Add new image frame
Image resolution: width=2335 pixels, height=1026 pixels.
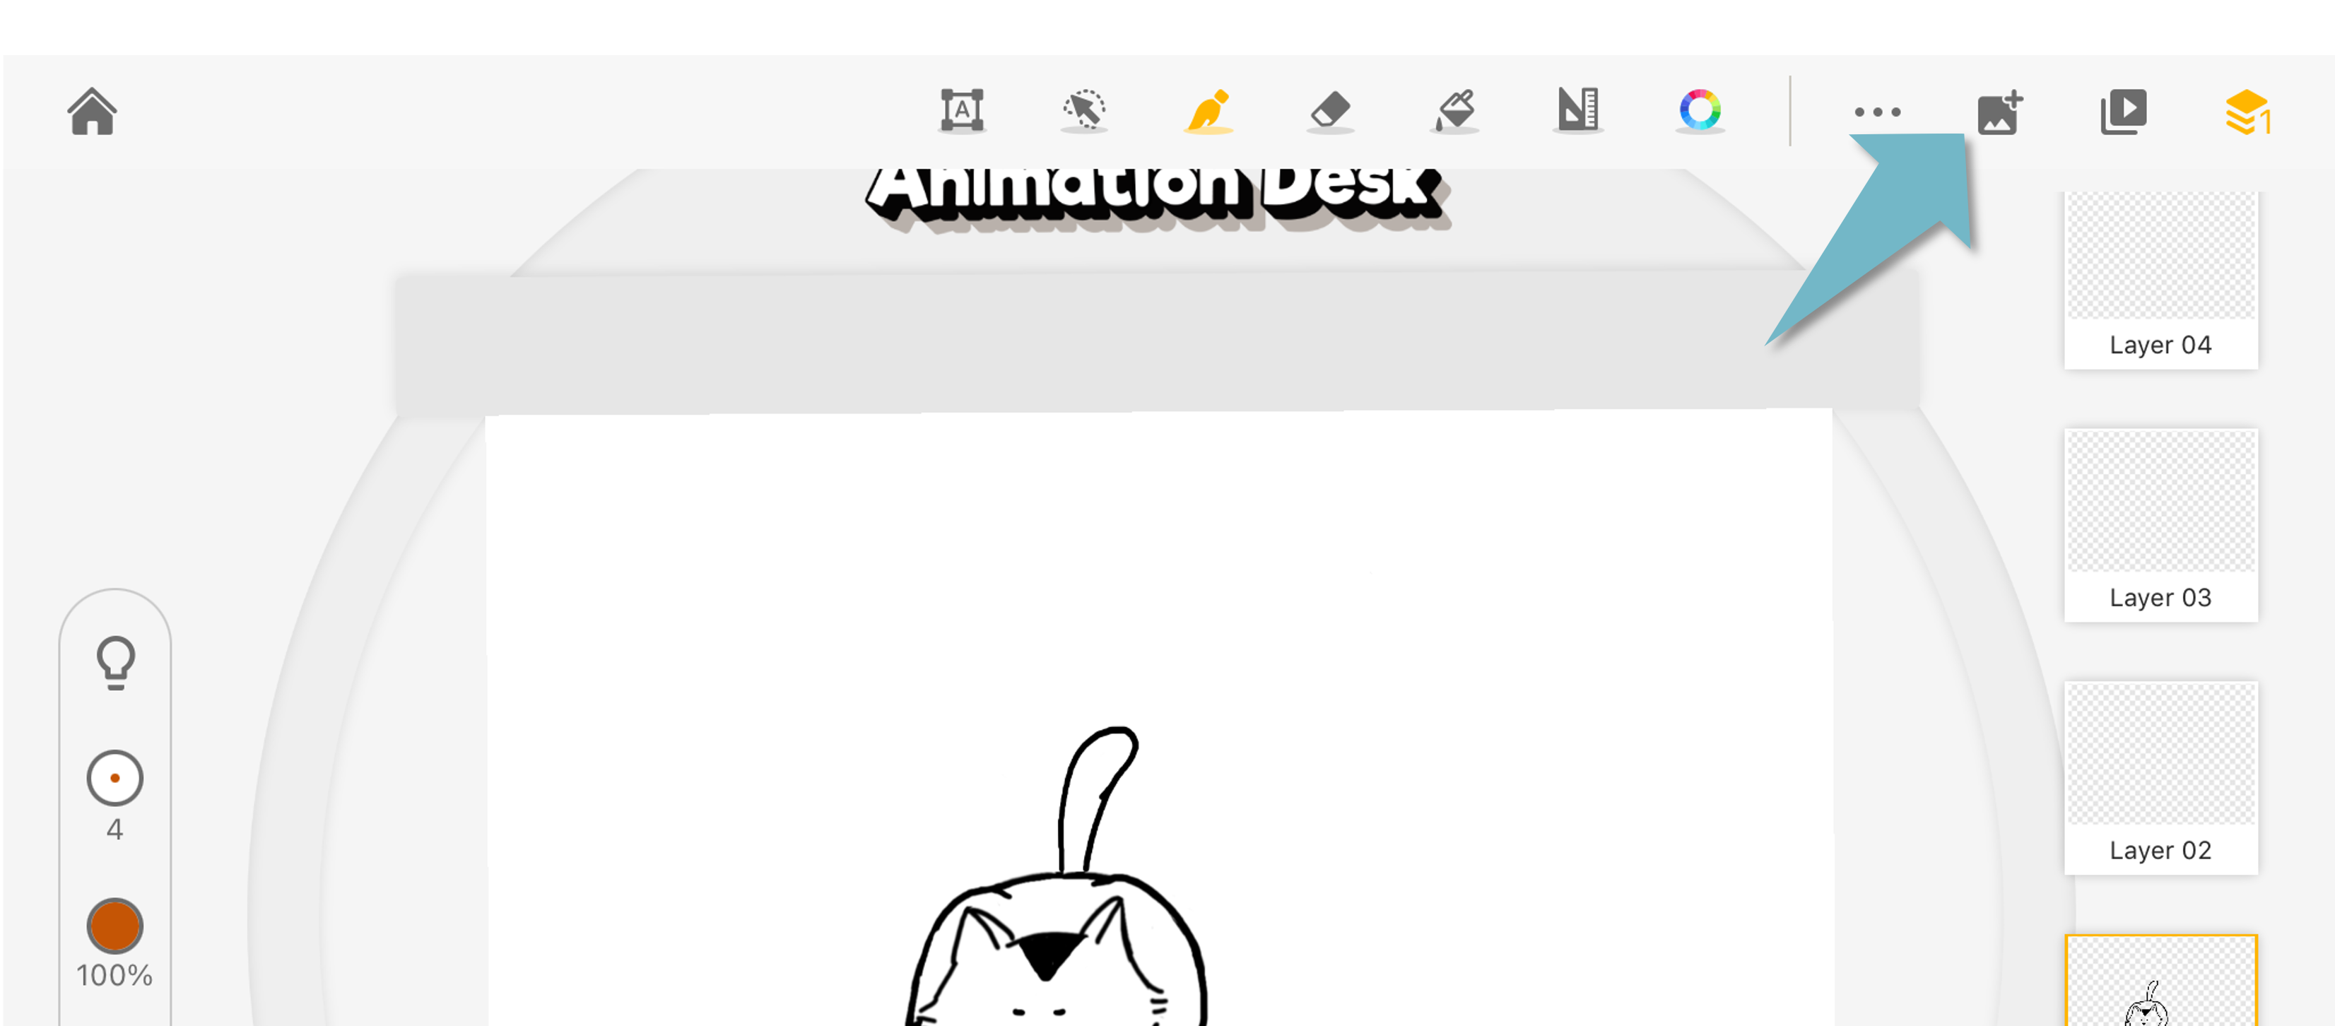[x=1999, y=112]
